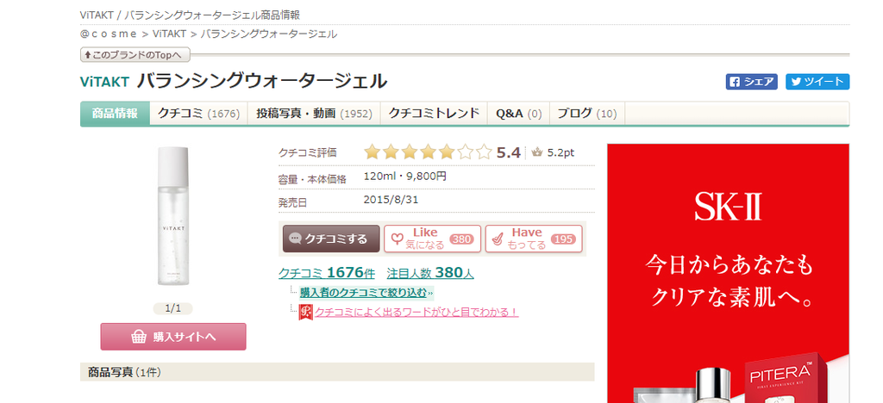Click the バランシングウォータージェル product title
This screenshot has height=403, width=883.
262,82
